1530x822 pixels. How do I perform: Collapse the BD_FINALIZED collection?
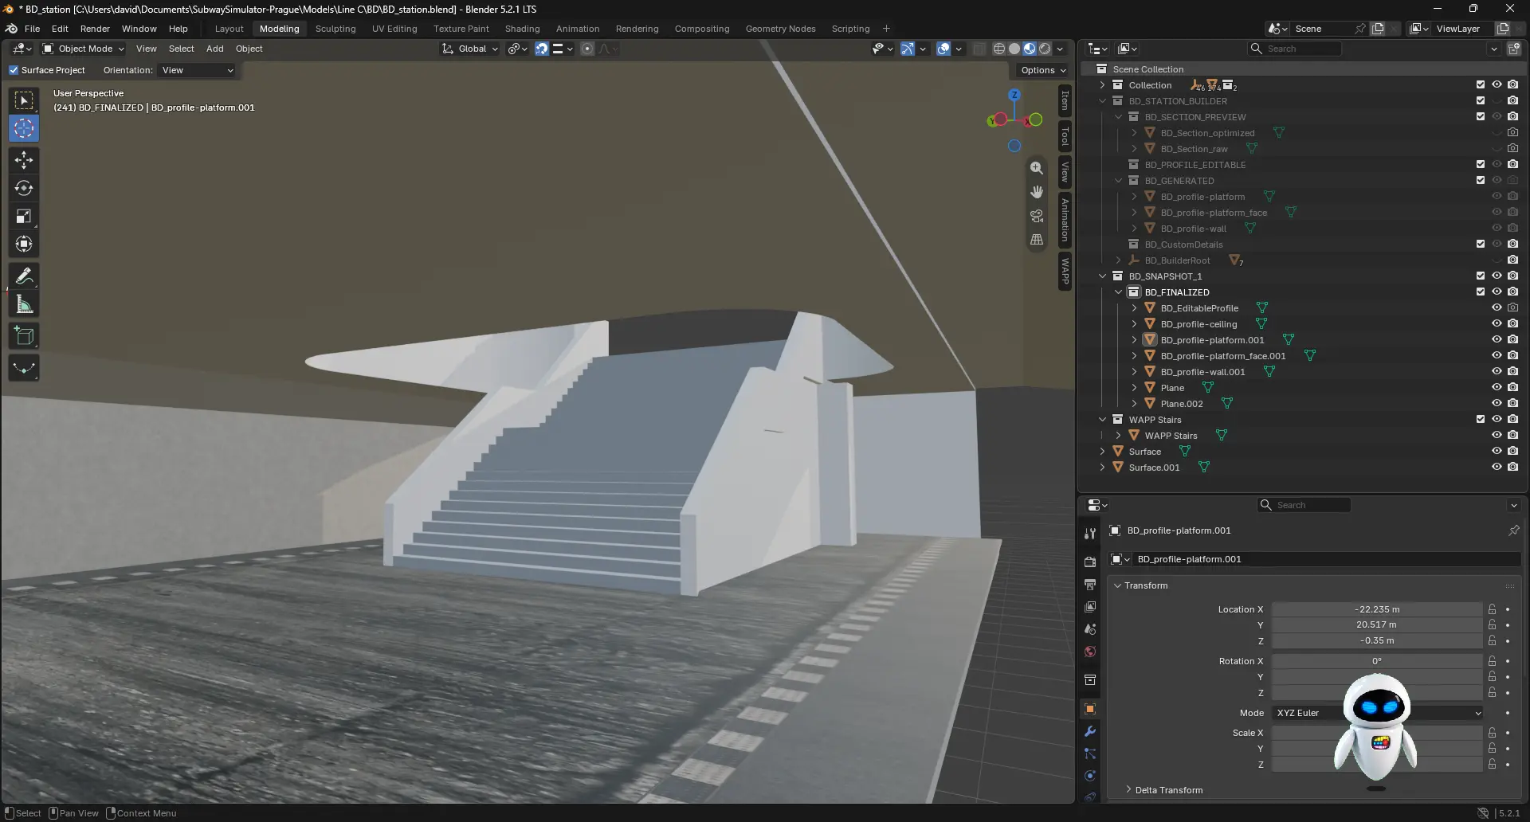coord(1118,292)
